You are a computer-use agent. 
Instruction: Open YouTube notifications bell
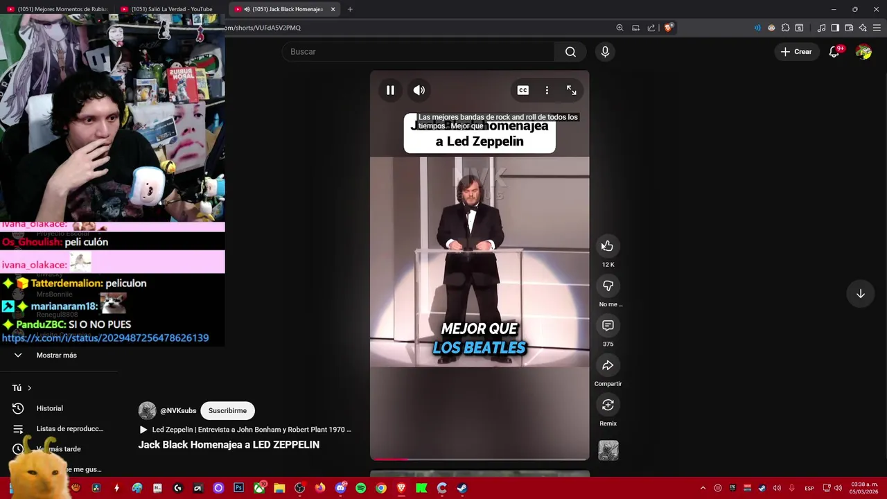834,52
